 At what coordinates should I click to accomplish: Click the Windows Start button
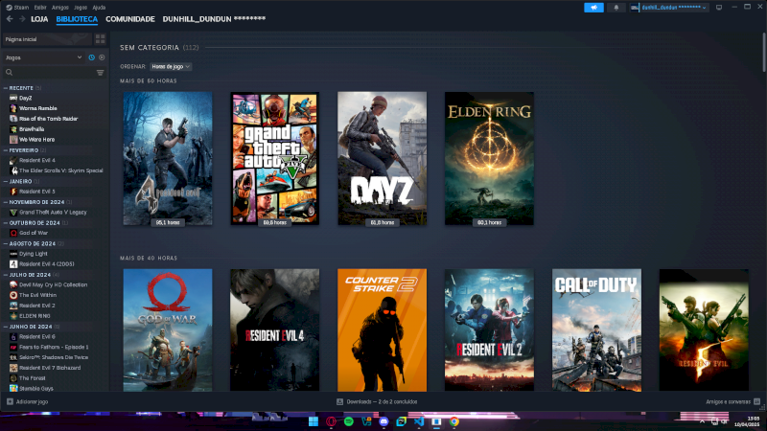313,421
